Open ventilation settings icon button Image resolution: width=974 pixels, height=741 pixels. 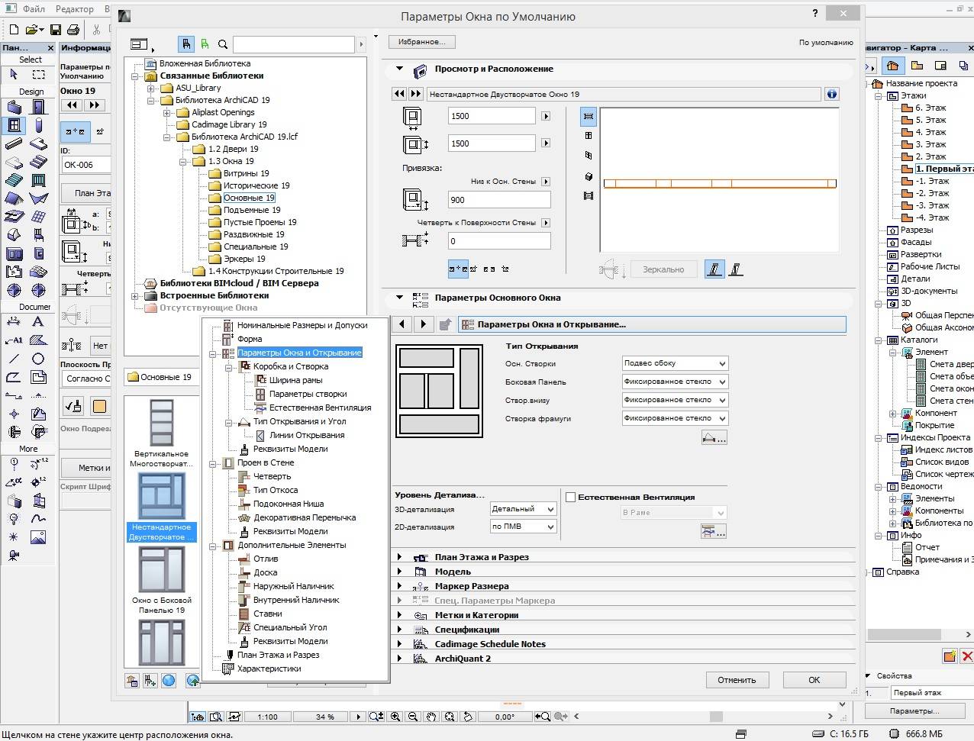click(x=714, y=531)
